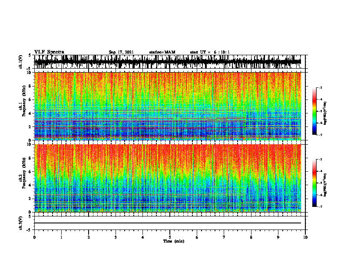Image resolution: width=344 pixels, height=266 pixels.
Task: Click the ch.1 colorbar log(PSD) unit label
Action: [325, 113]
